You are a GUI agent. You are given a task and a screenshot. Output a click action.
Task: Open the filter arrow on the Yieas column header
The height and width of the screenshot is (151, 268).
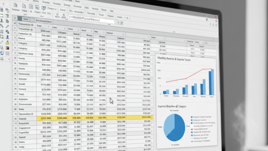[78, 30]
